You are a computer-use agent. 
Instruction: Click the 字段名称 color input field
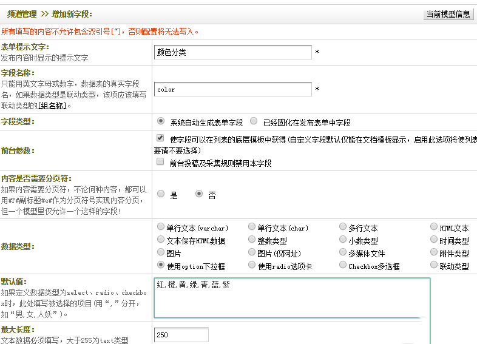pos(233,89)
